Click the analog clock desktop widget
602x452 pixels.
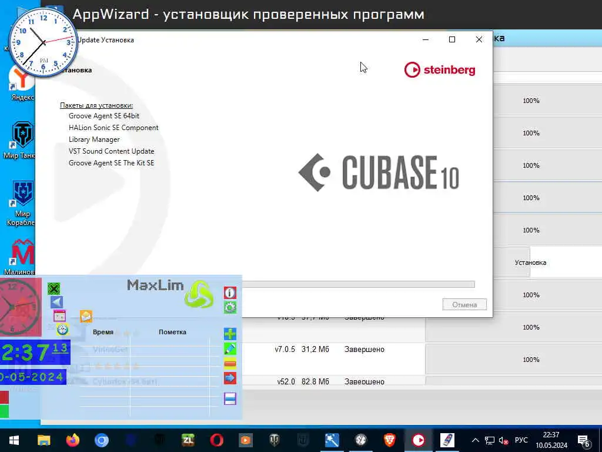(43, 42)
